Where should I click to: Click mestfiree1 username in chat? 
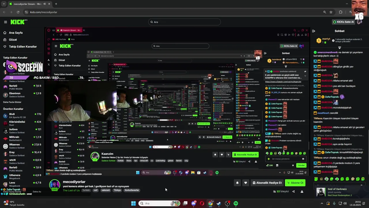point(323,113)
